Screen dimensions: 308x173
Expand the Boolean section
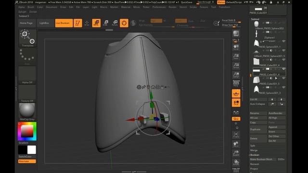tap(255, 155)
